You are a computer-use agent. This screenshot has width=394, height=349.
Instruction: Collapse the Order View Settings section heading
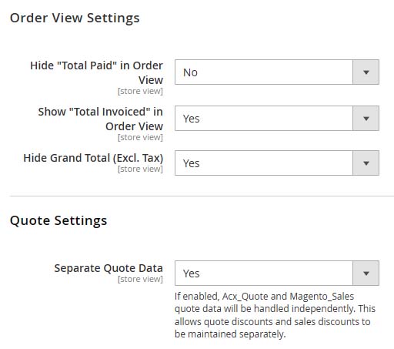point(75,18)
